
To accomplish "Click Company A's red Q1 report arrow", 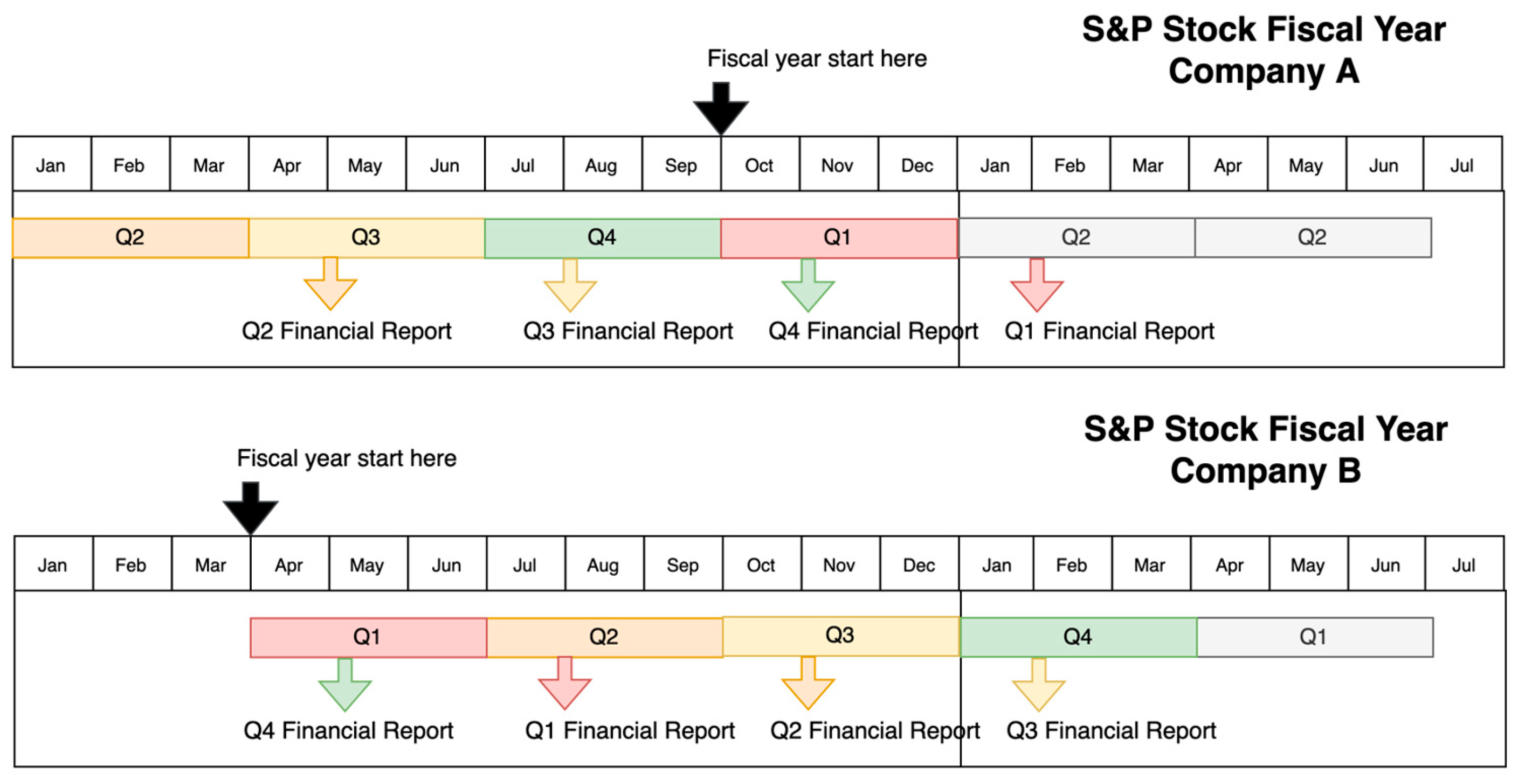I will 1037,288.
